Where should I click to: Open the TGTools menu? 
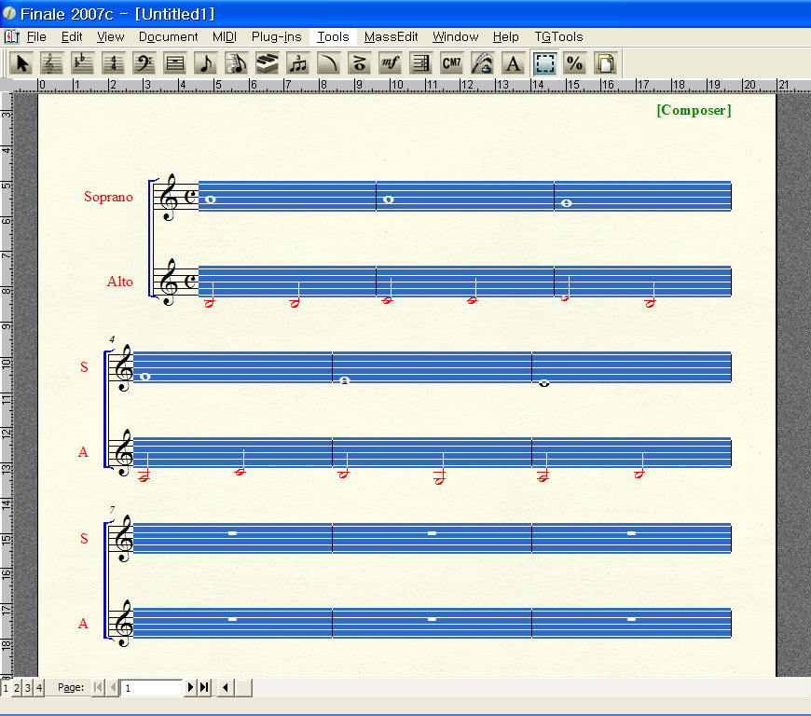pyautogui.click(x=558, y=37)
